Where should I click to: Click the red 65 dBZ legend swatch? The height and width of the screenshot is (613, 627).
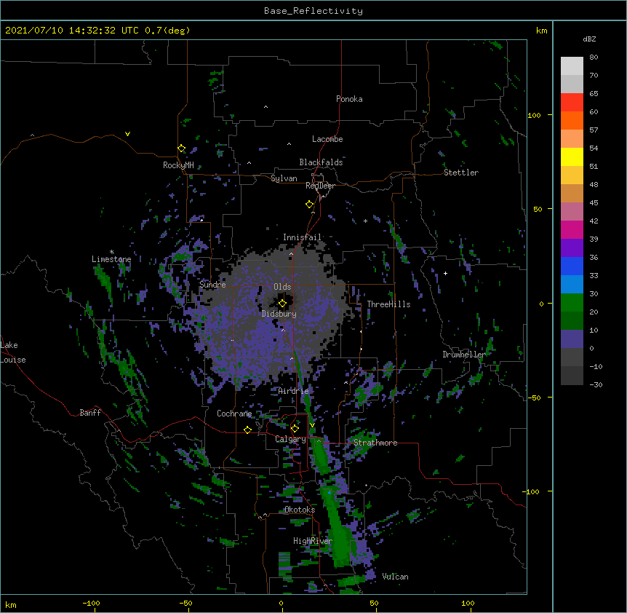572,102
